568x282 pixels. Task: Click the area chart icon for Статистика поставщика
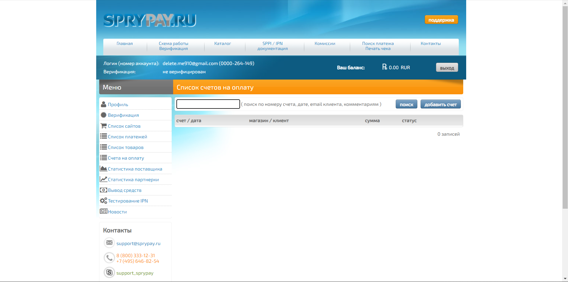pos(104,168)
